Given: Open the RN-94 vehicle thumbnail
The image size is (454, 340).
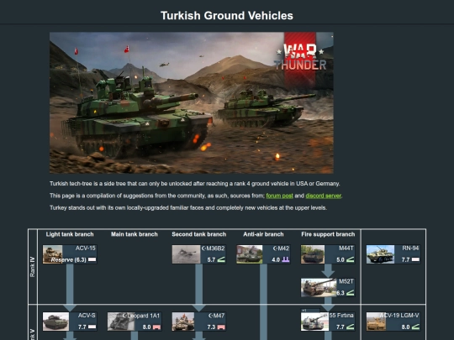Looking at the screenshot, I should (x=380, y=254).
